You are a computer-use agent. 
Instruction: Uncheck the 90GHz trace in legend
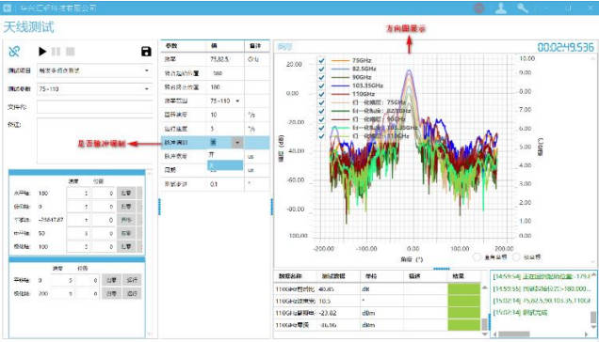coord(321,77)
